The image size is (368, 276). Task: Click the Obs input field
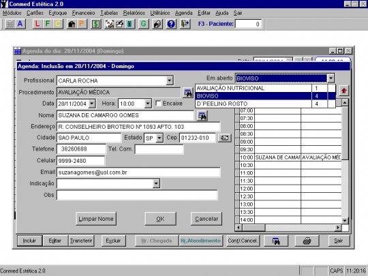[x=137, y=196]
